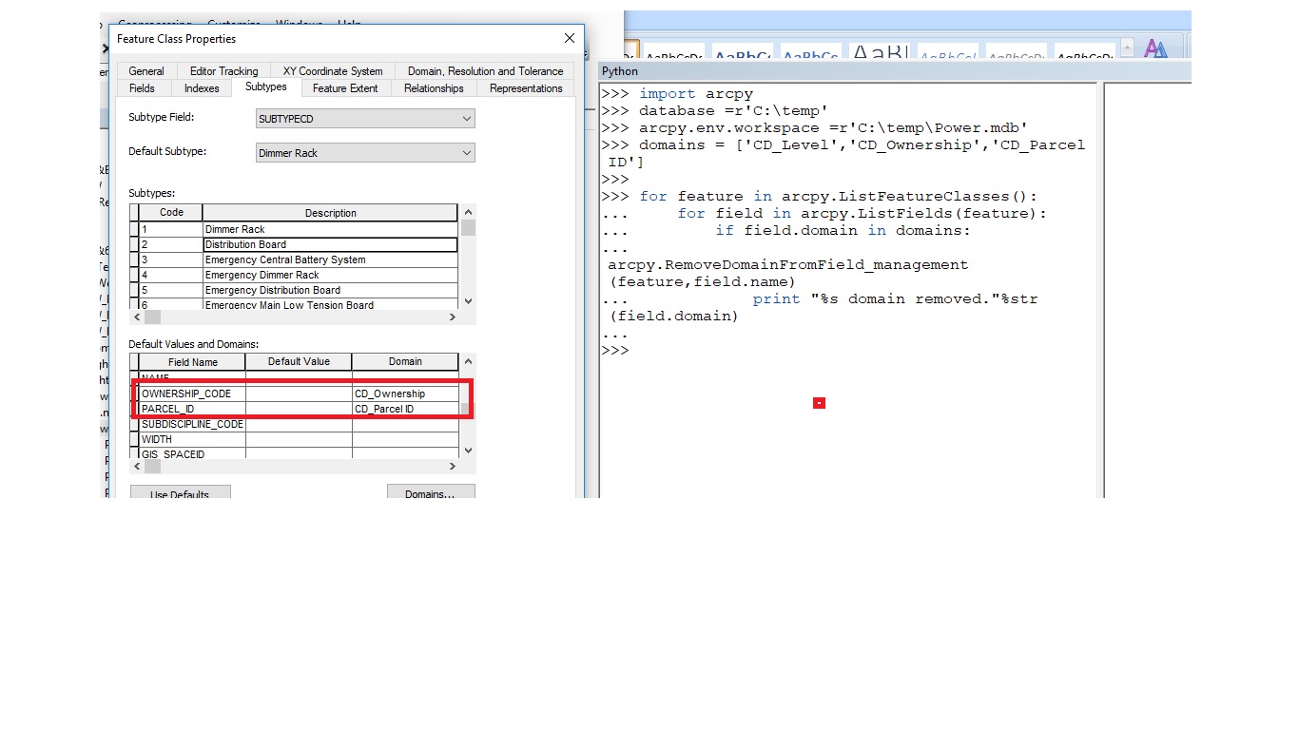
Task: Open the Change Styles menu icon
Action: (x=1156, y=49)
